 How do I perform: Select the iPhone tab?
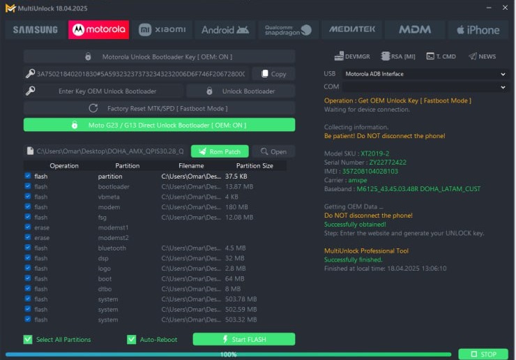478,29
